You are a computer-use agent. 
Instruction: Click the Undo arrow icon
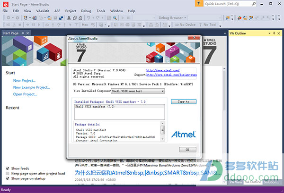click(89, 17)
